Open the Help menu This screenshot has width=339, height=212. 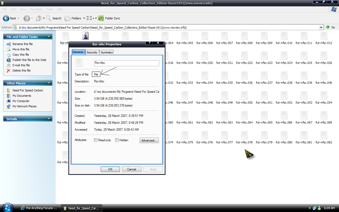pyautogui.click(x=60, y=9)
